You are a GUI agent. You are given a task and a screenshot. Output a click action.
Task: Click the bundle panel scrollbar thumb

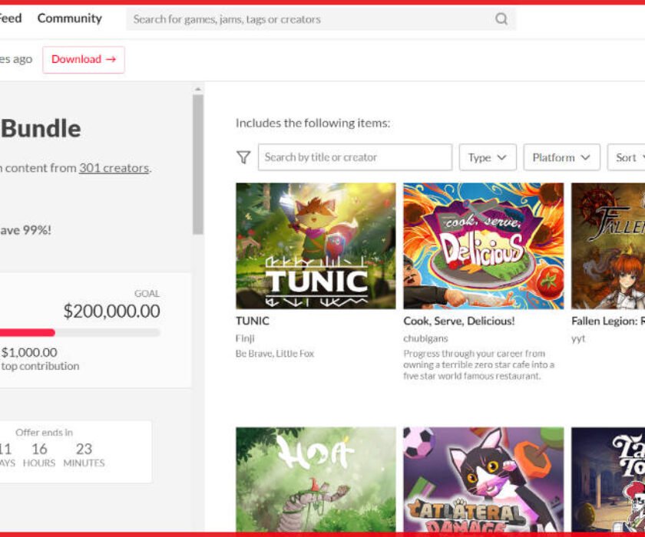(x=198, y=164)
